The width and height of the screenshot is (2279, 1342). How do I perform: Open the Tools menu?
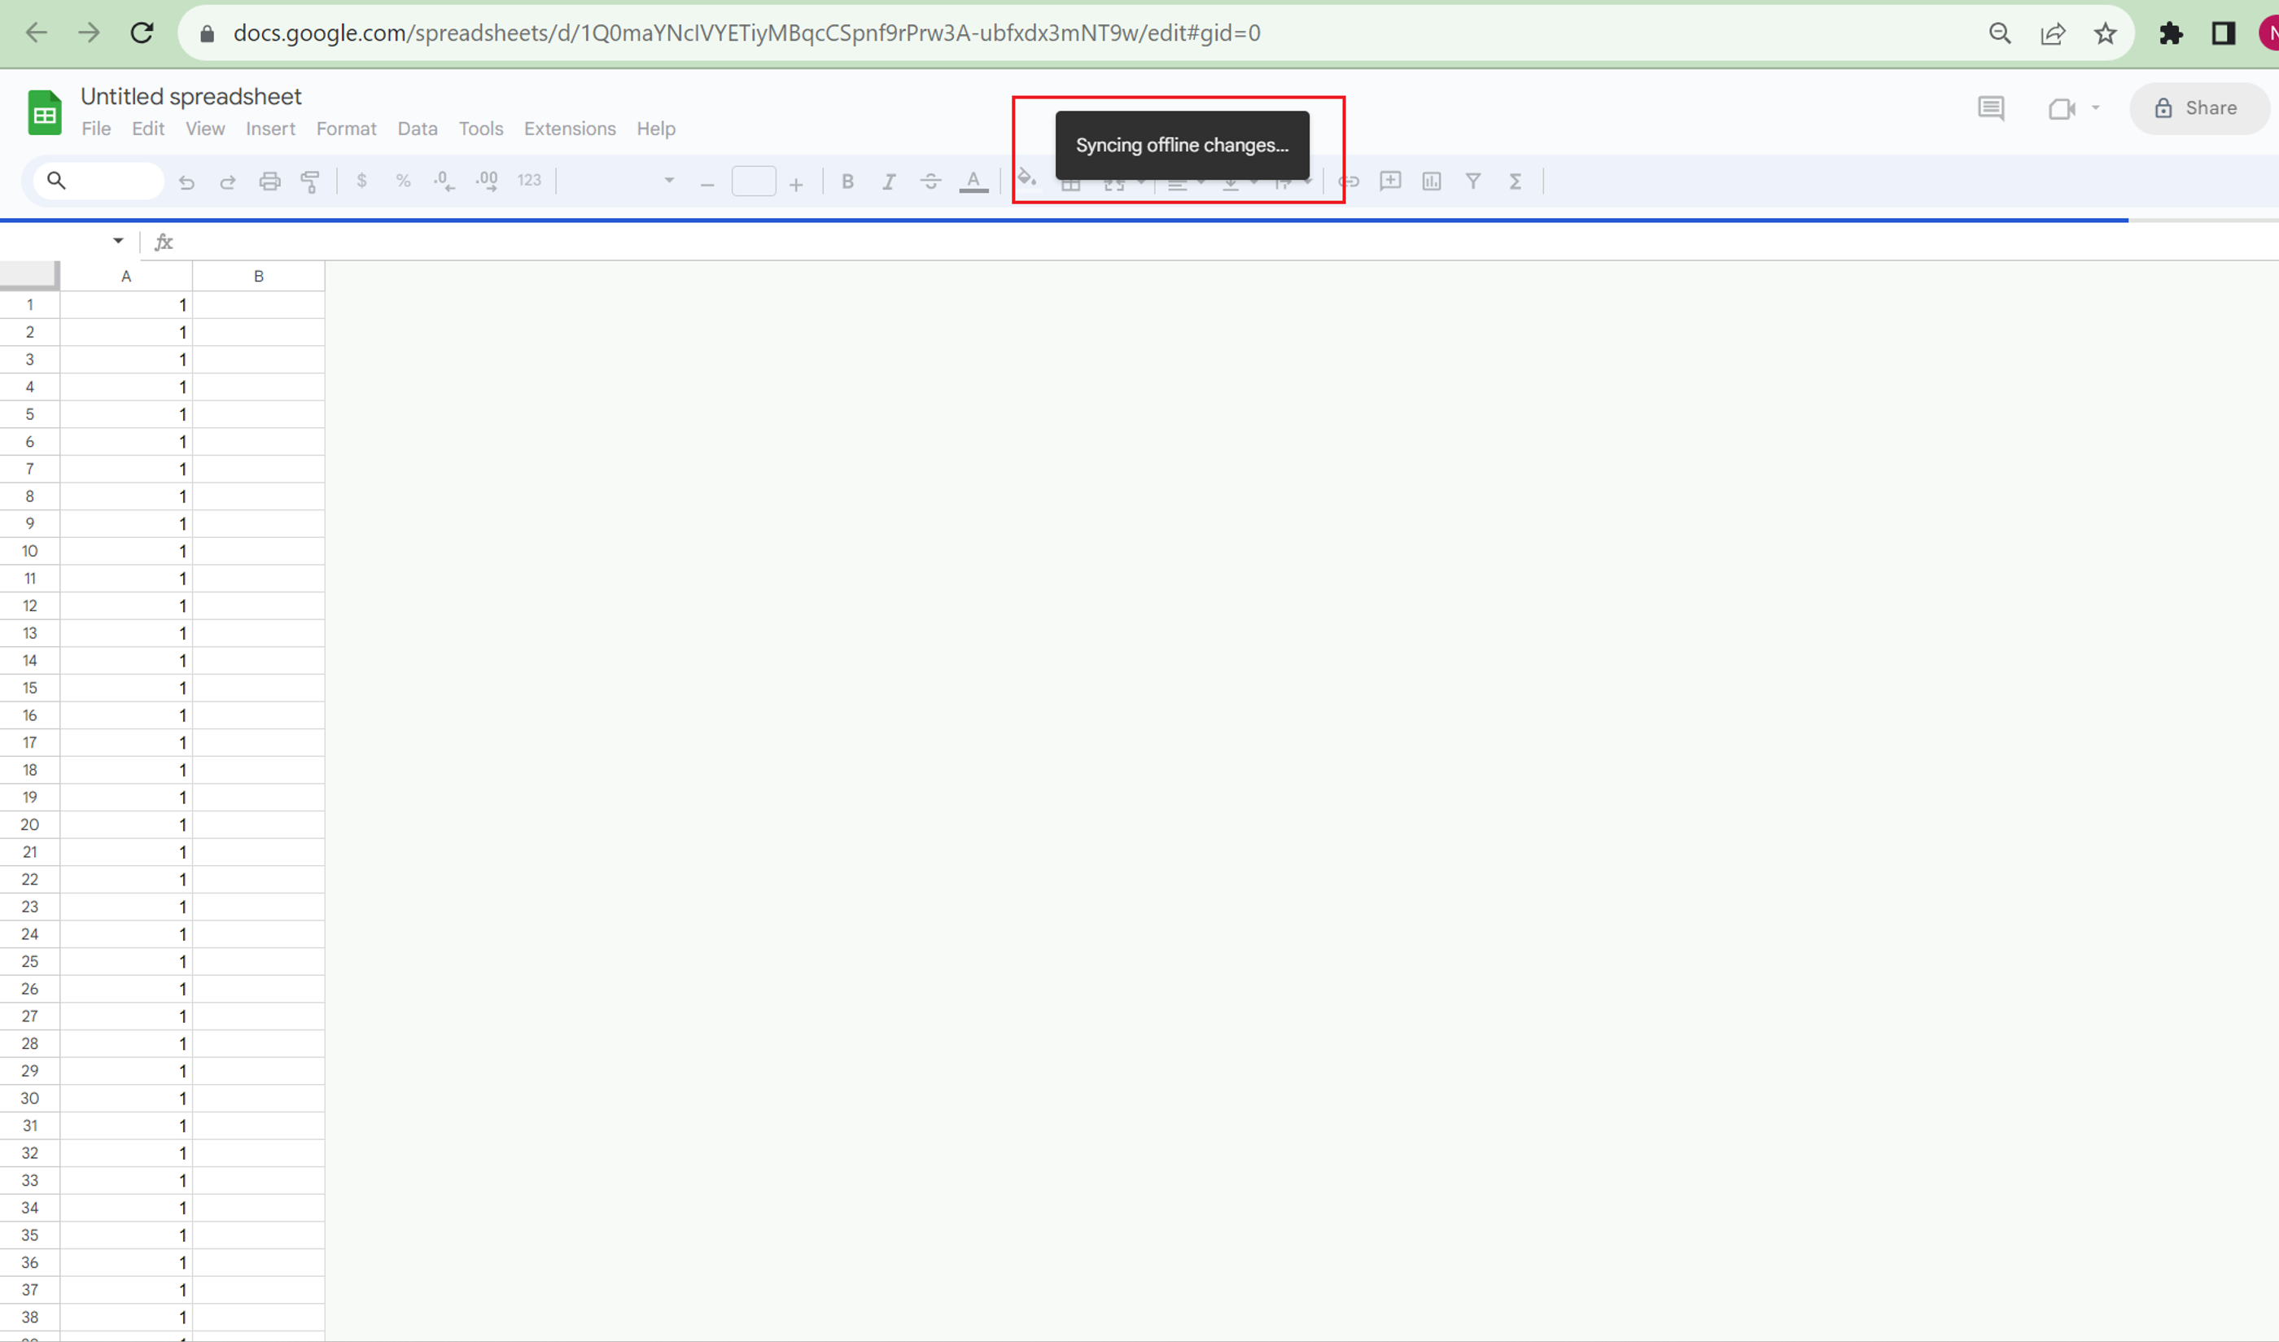click(481, 129)
